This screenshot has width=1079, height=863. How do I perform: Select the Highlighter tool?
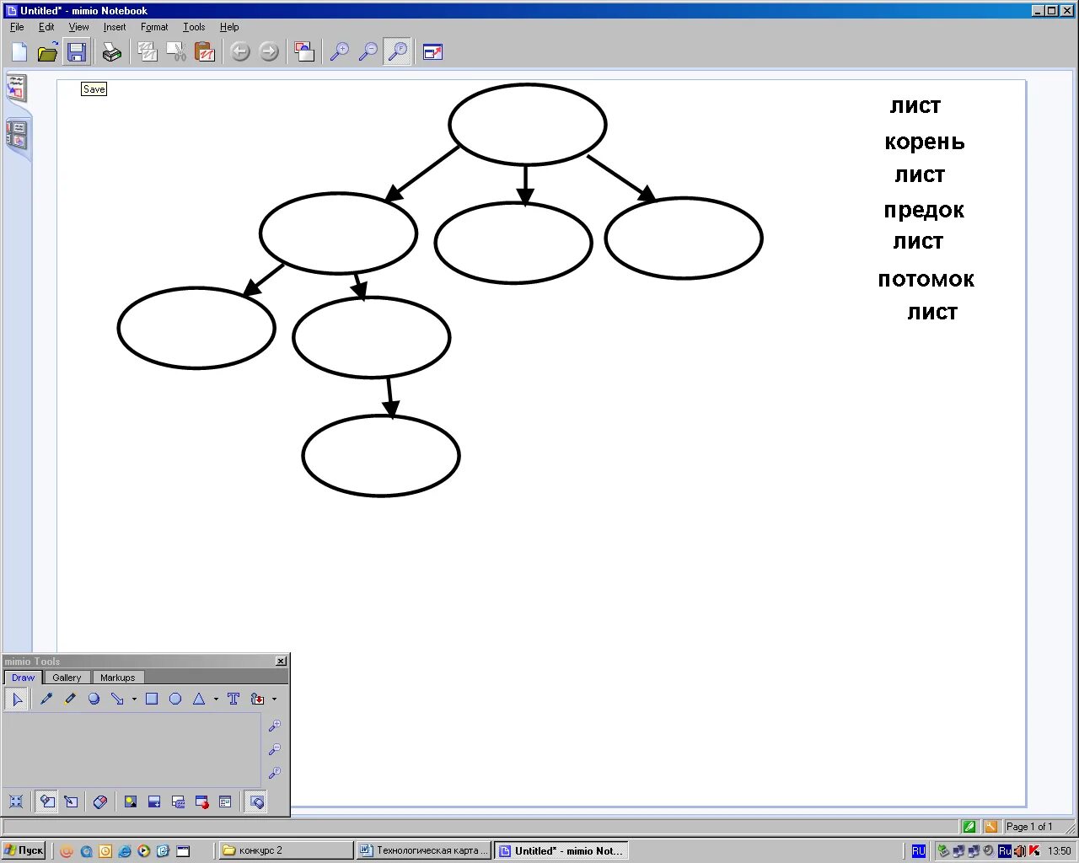pyautogui.click(x=70, y=699)
